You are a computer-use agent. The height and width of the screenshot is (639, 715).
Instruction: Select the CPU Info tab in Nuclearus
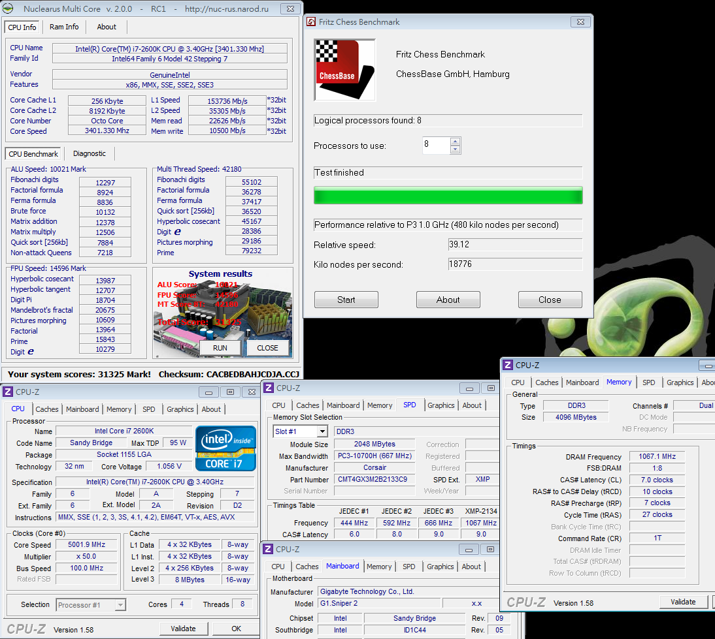point(22,27)
